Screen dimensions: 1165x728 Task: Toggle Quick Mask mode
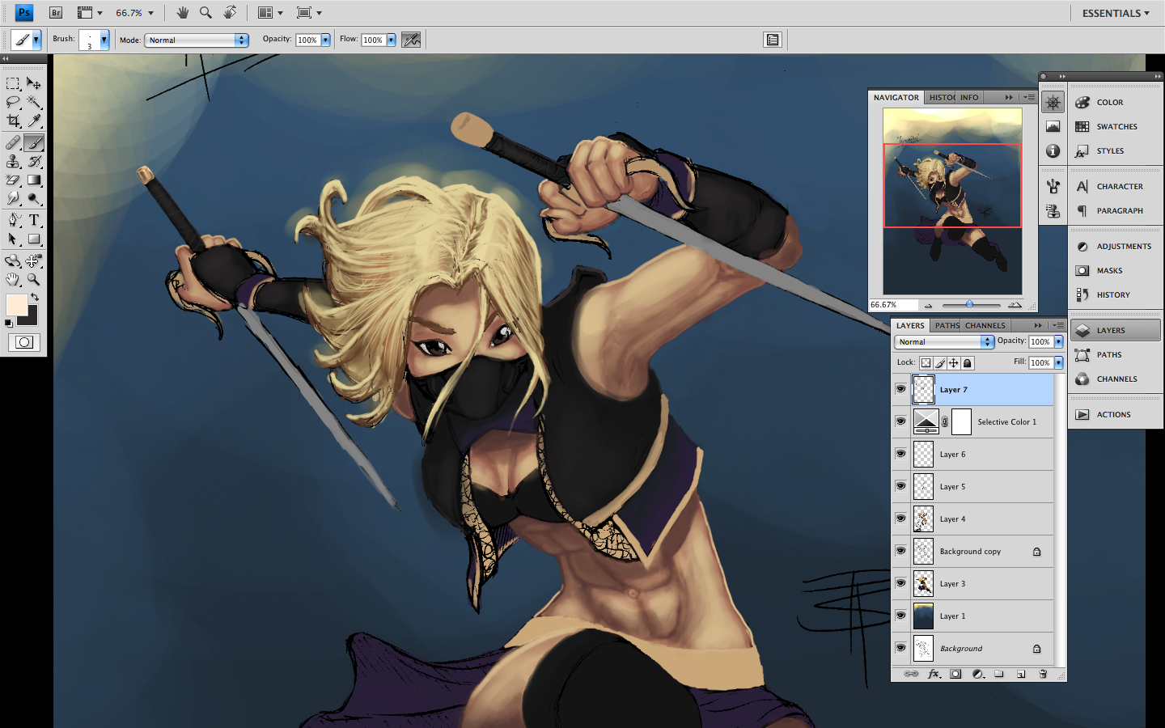point(24,342)
